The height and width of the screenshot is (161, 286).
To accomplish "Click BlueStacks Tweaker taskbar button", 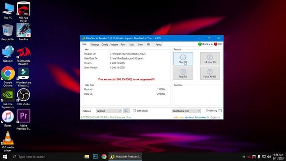I will (125, 157).
